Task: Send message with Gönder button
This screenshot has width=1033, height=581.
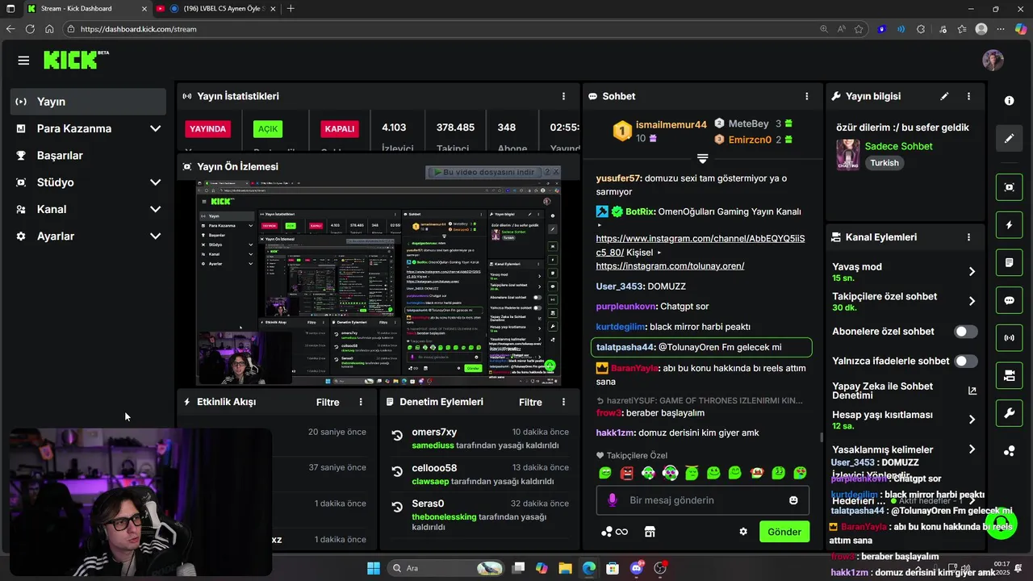Action: (x=784, y=532)
